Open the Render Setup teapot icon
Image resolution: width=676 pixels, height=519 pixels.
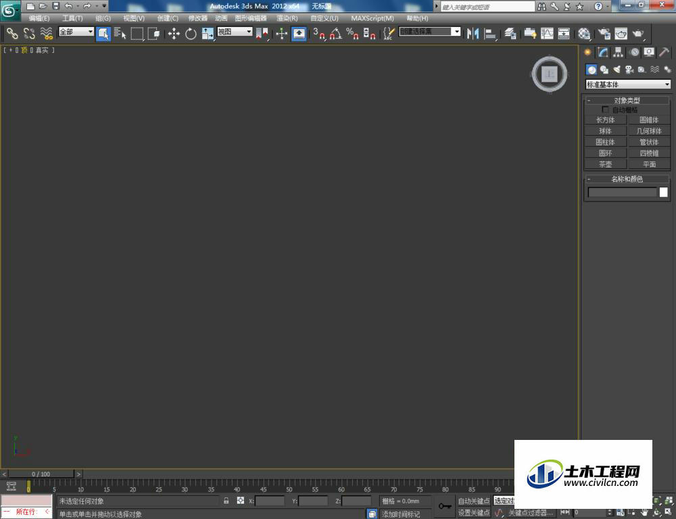click(x=604, y=33)
